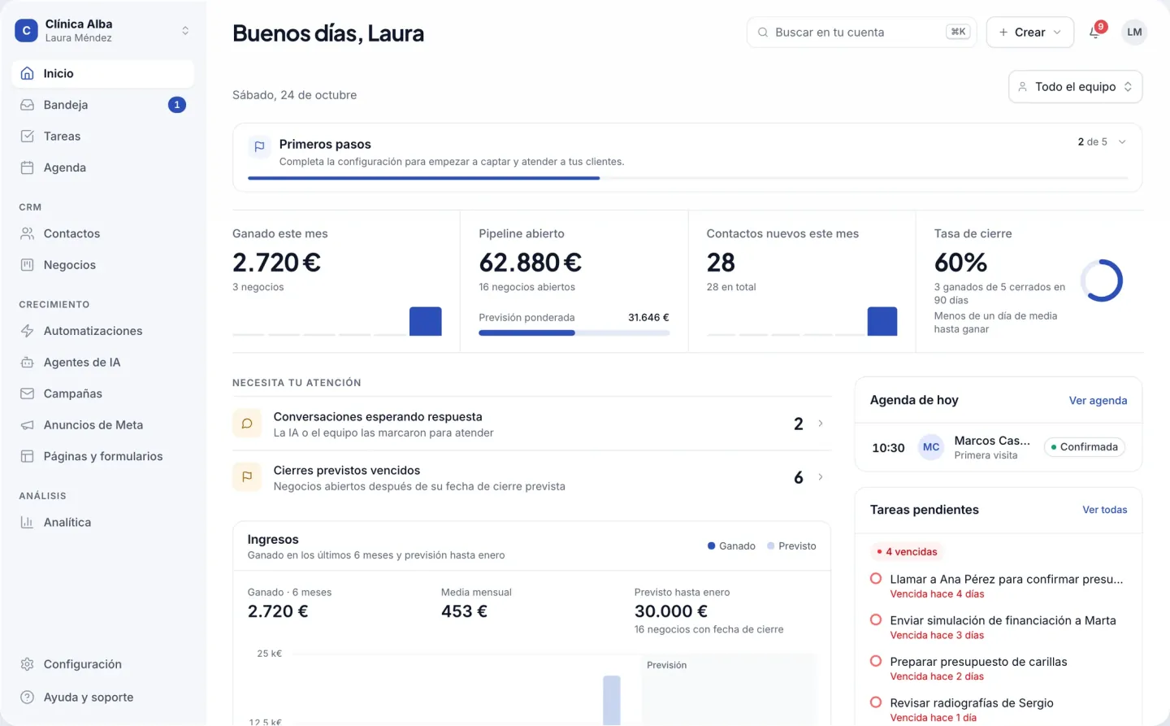Open chevron for Cierres previstos vencidos

click(821, 477)
